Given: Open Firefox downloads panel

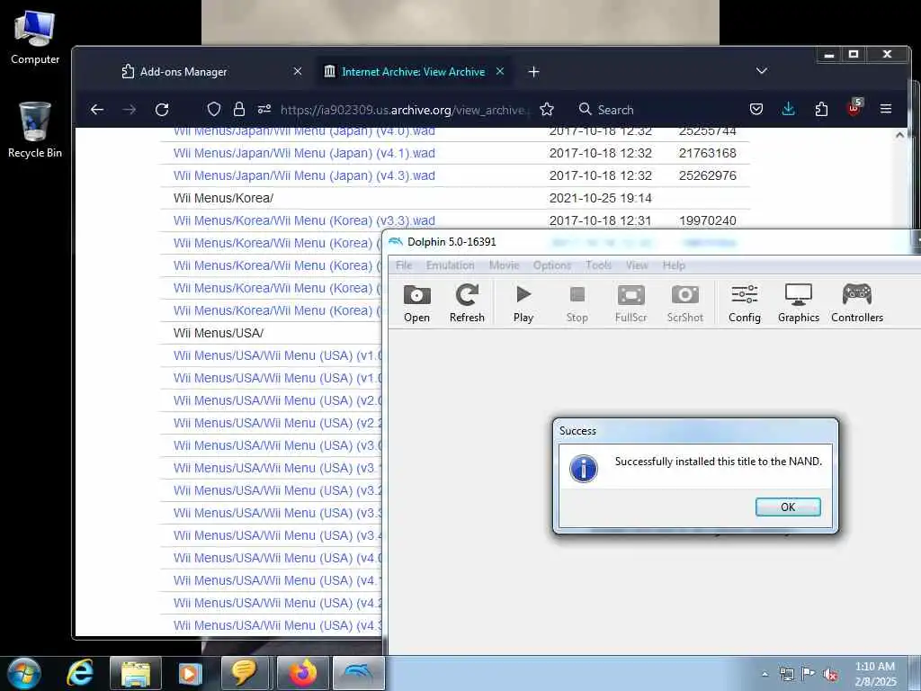Looking at the screenshot, I should [788, 109].
